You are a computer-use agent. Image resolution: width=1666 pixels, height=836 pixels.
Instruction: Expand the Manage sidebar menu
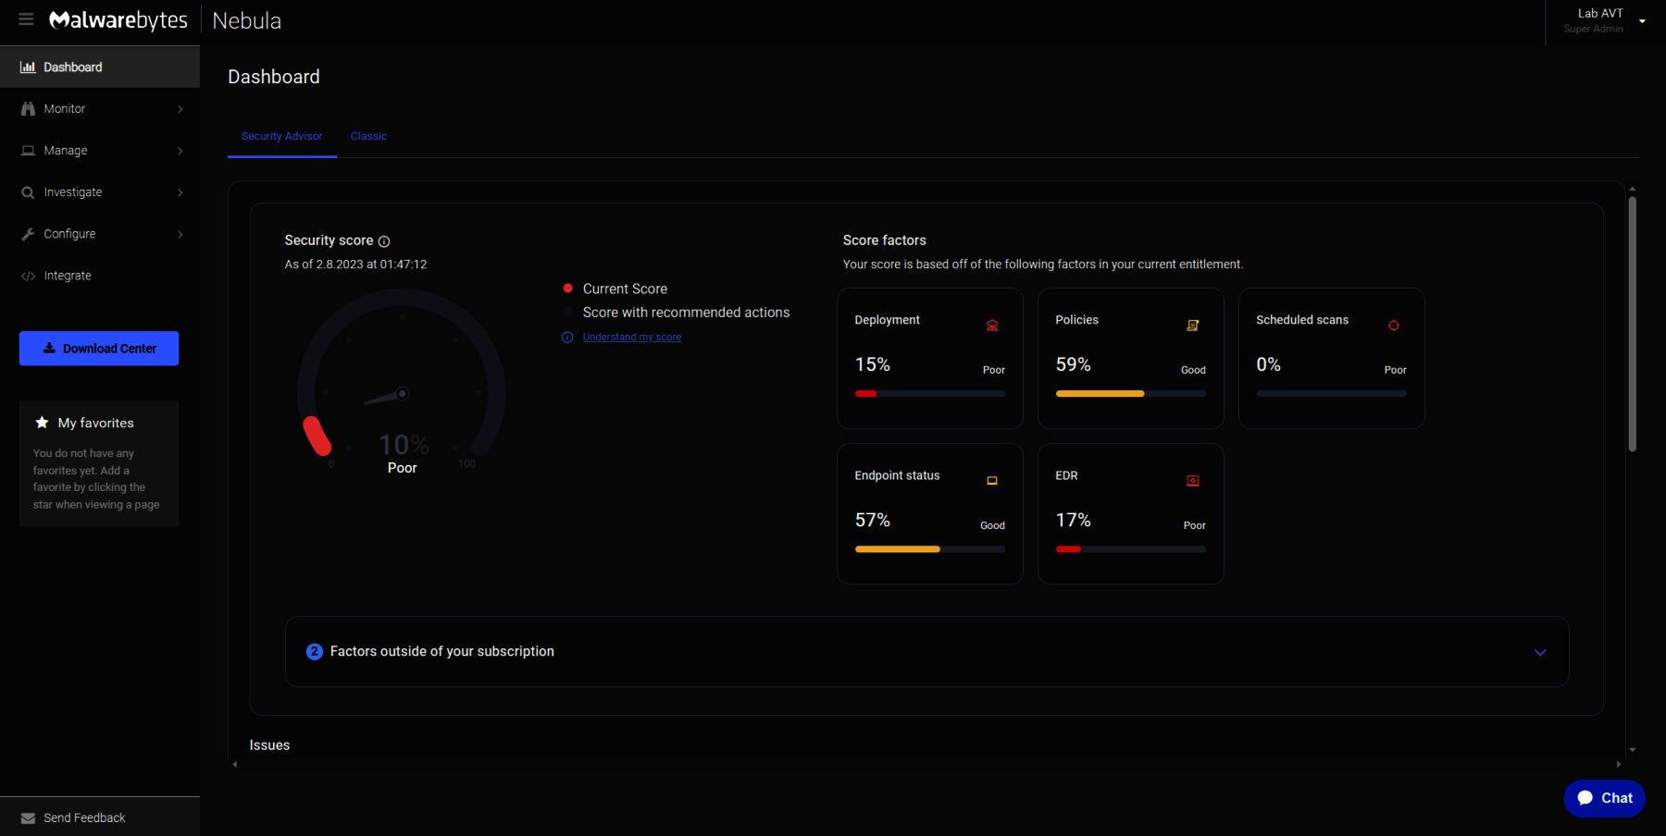pyautogui.click(x=100, y=151)
